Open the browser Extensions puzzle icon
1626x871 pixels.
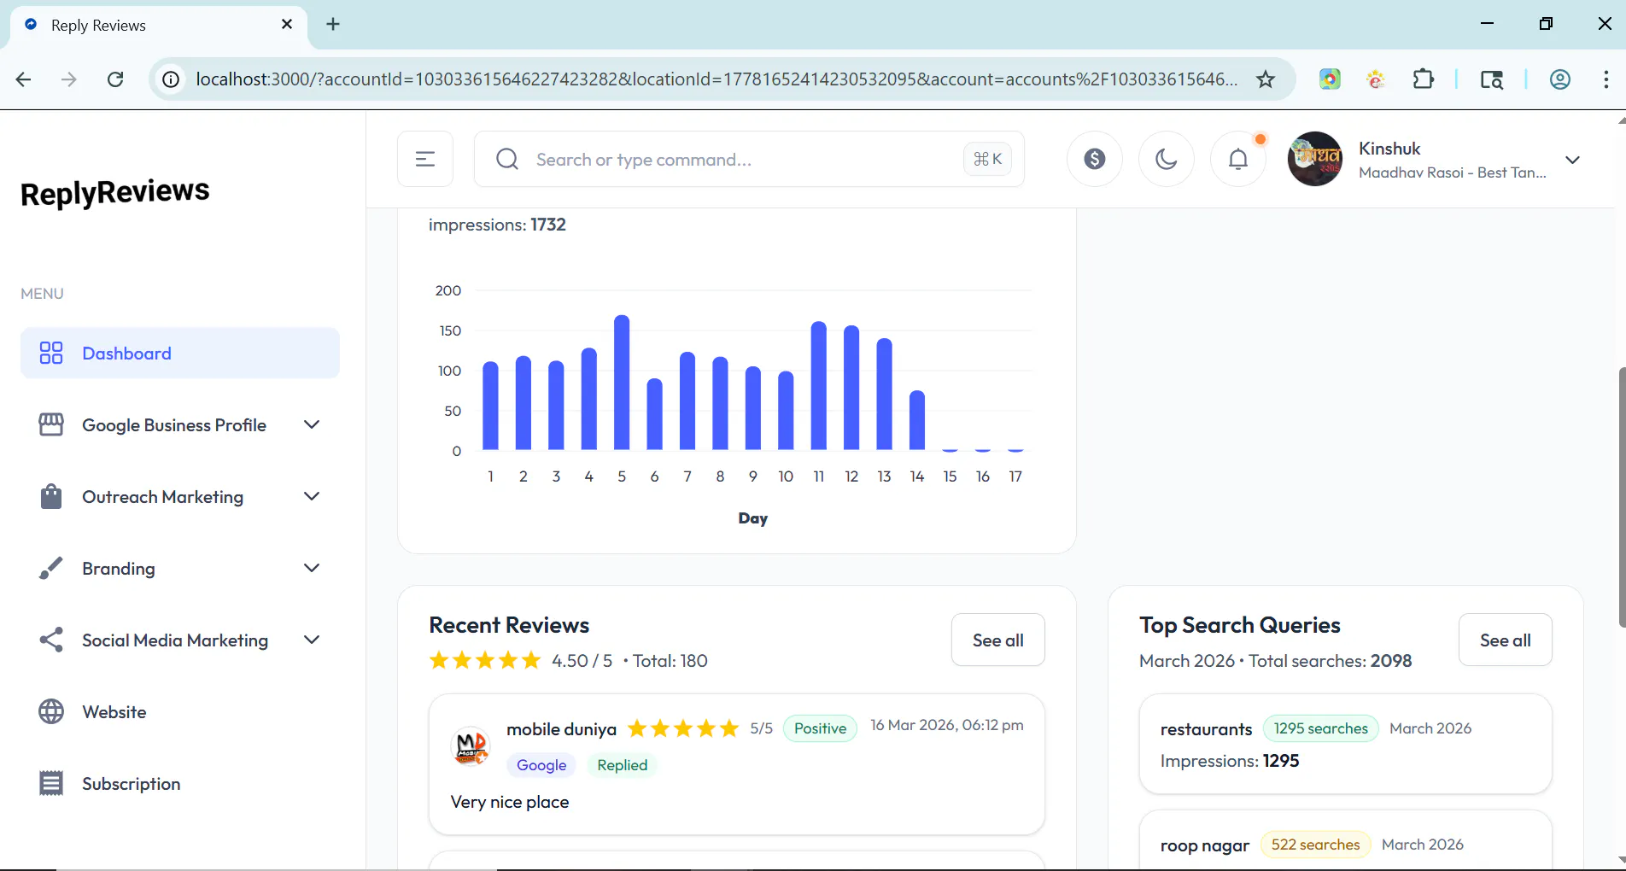click(1423, 79)
